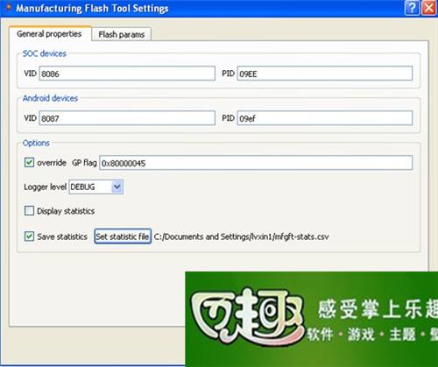
Task: Select General properties tab
Action: coord(49,34)
